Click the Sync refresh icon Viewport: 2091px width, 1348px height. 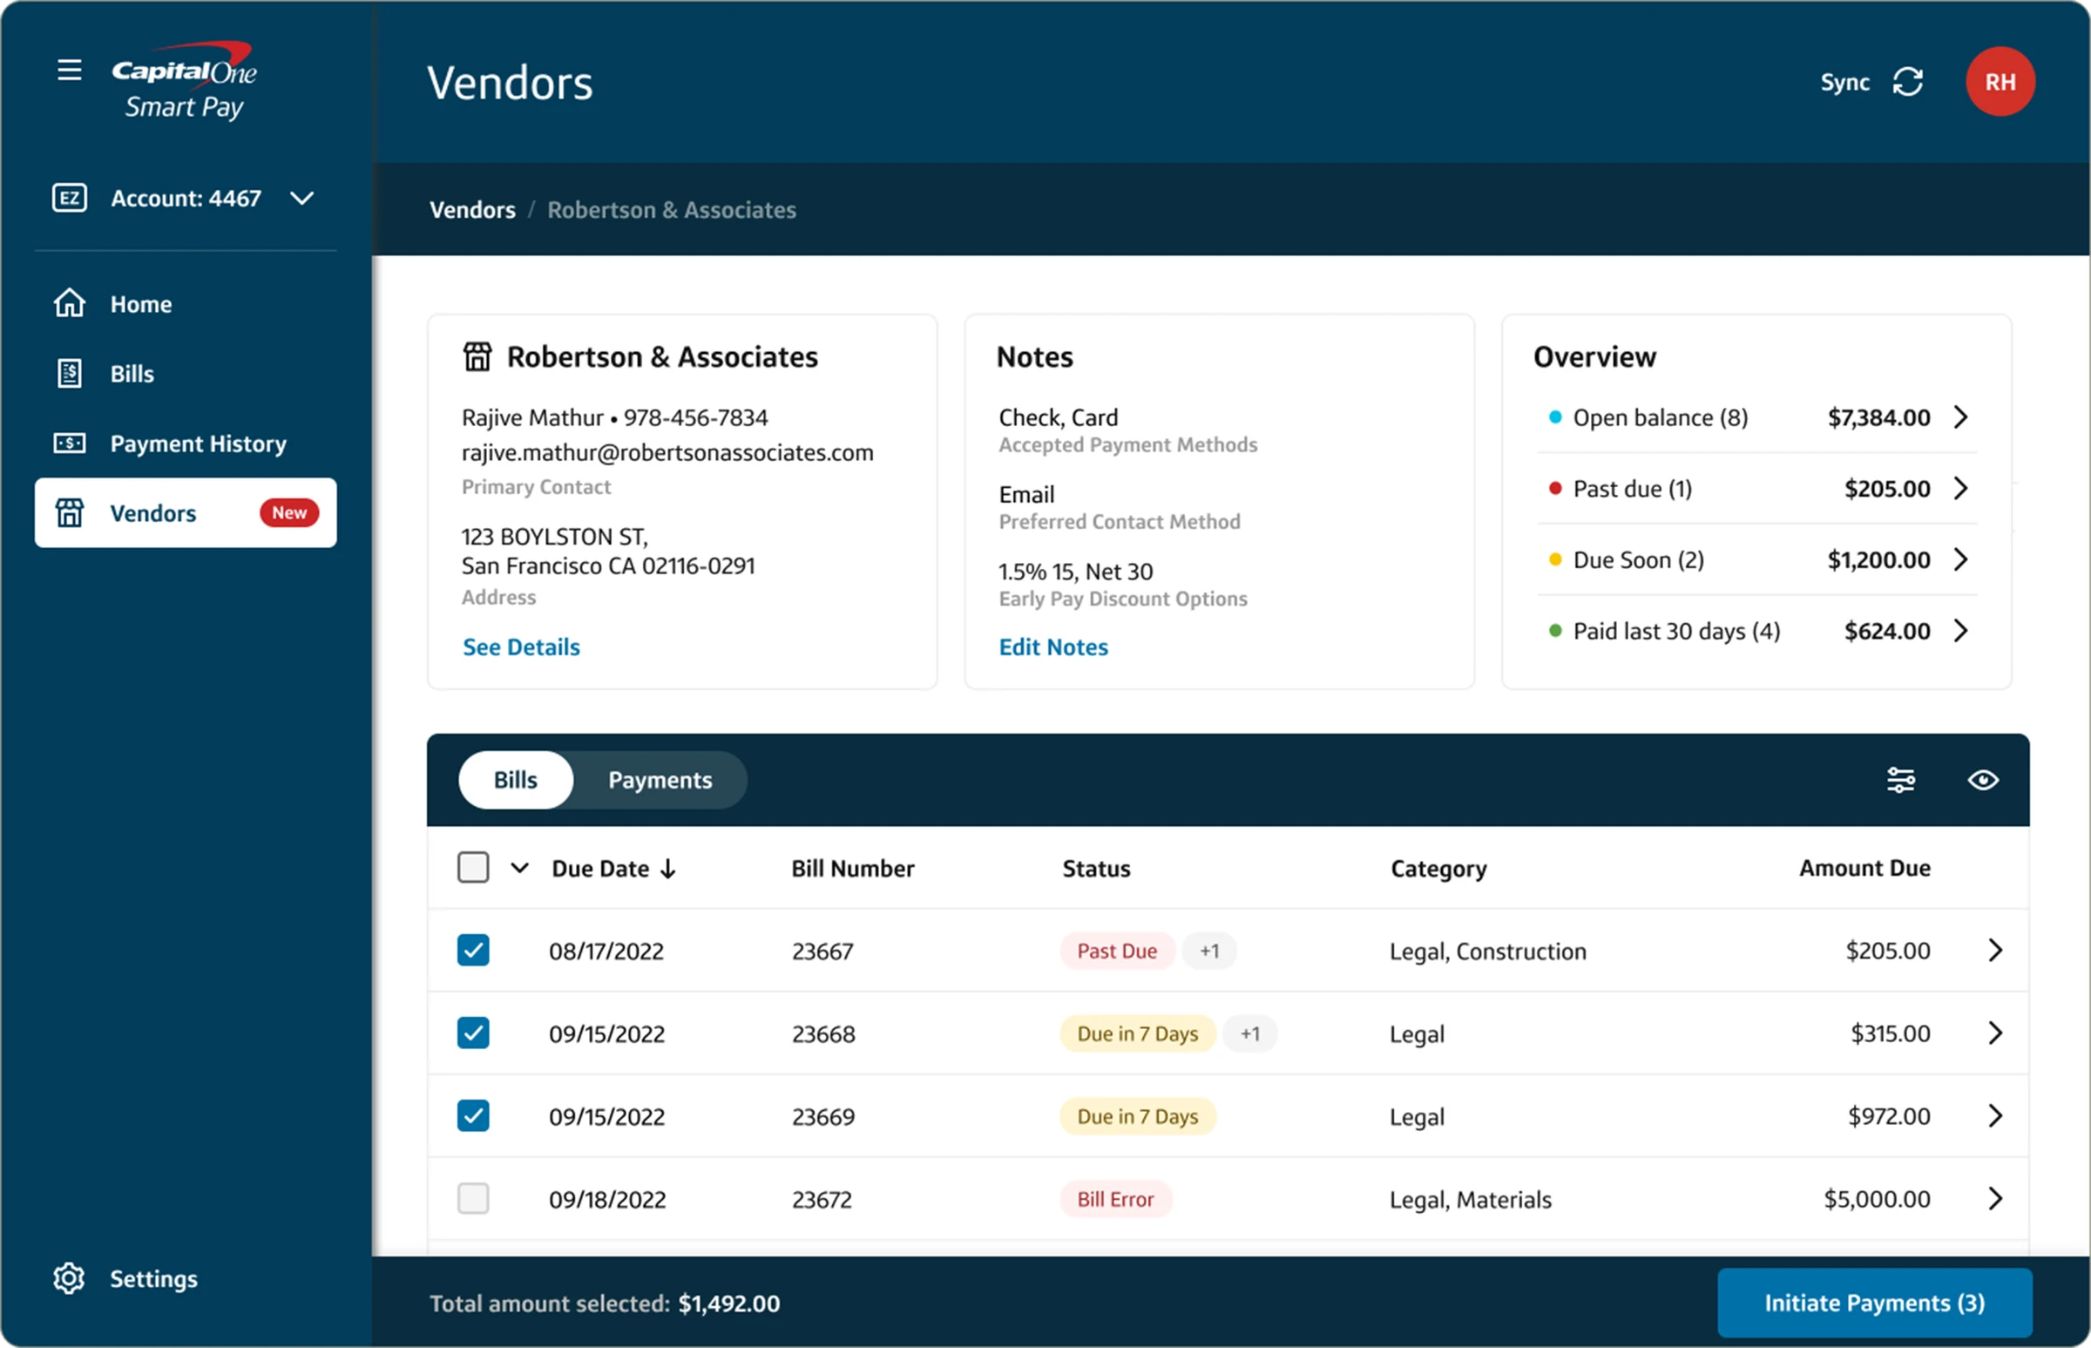(x=1907, y=82)
